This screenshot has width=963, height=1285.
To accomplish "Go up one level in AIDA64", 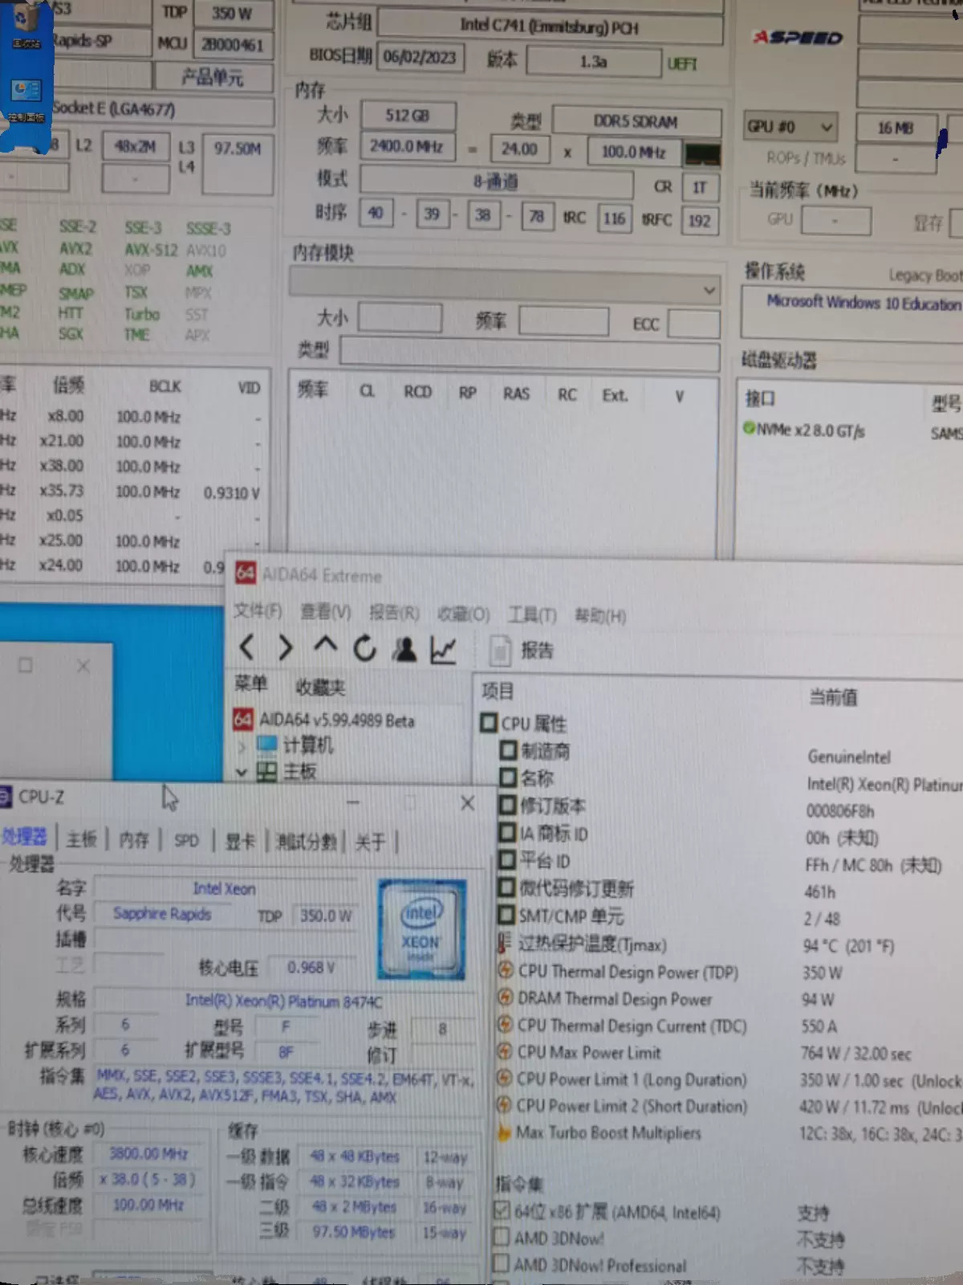I will [x=325, y=646].
